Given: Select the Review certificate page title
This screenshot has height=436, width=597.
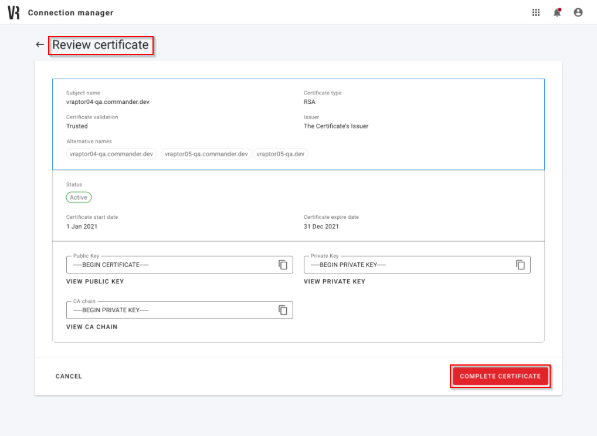Looking at the screenshot, I should tap(100, 45).
